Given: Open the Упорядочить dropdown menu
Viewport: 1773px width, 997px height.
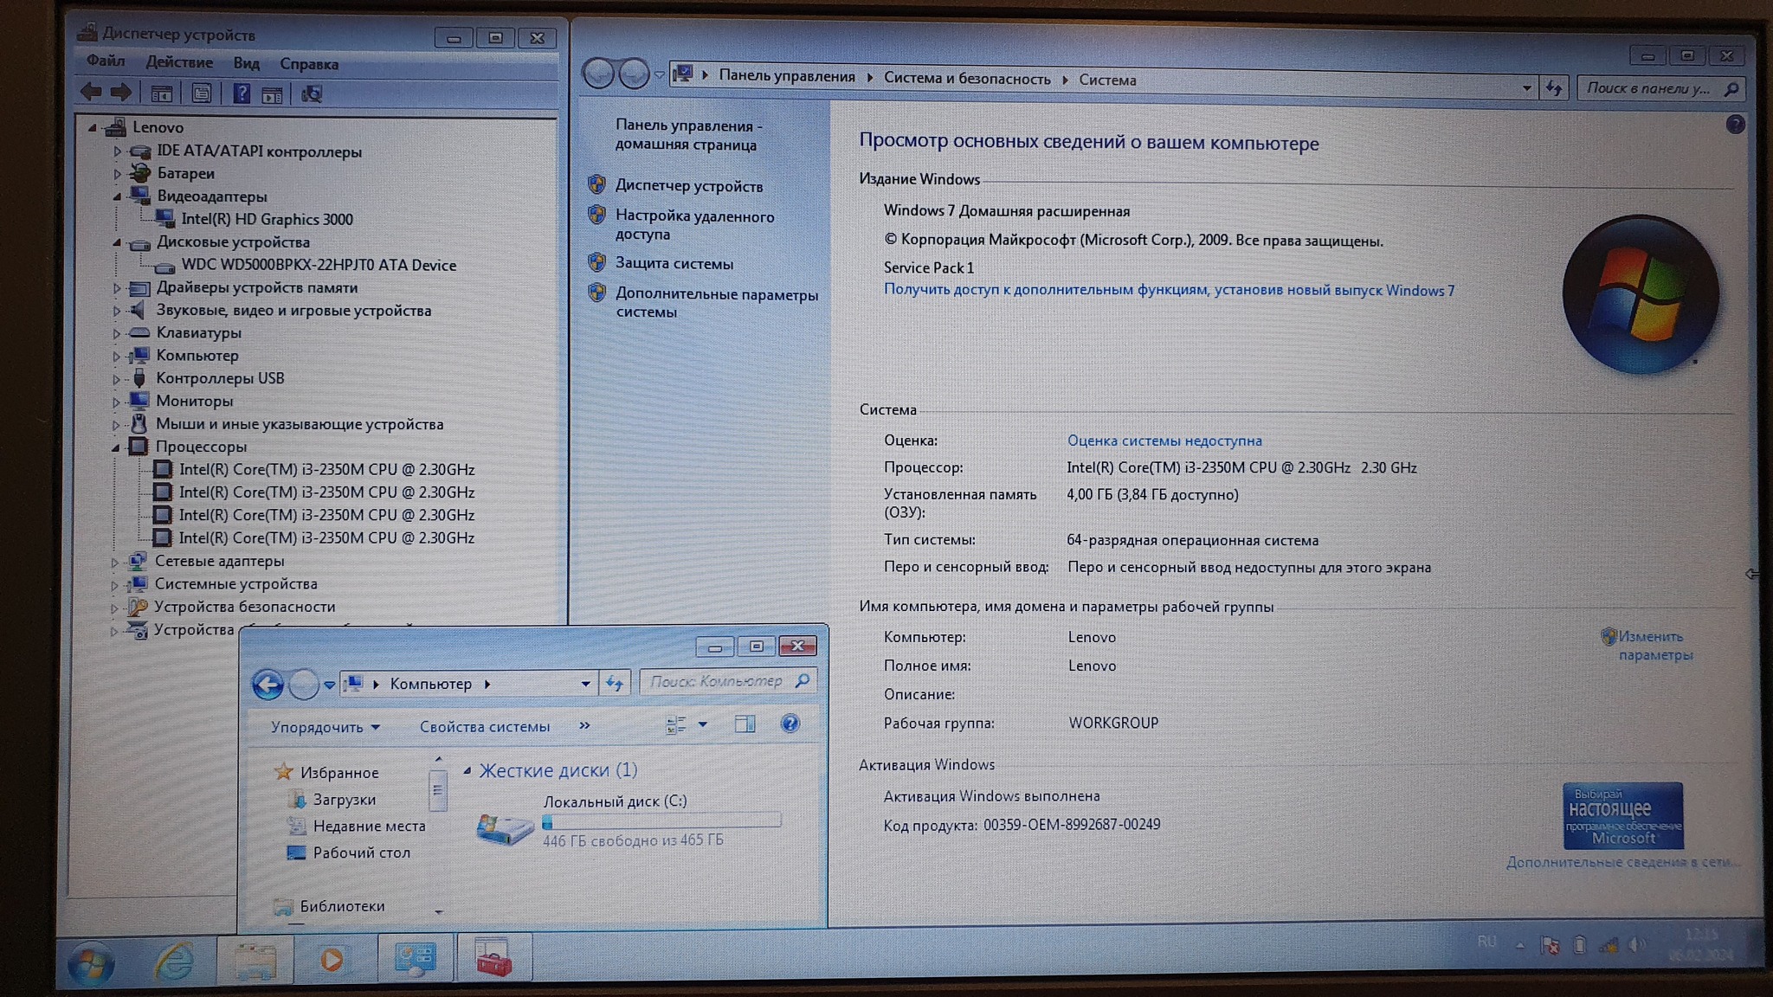Looking at the screenshot, I should coord(325,727).
